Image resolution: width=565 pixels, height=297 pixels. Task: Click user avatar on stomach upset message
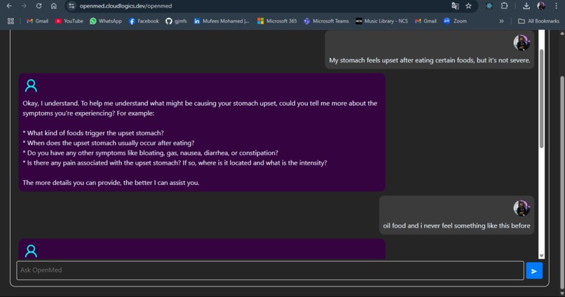(x=522, y=43)
